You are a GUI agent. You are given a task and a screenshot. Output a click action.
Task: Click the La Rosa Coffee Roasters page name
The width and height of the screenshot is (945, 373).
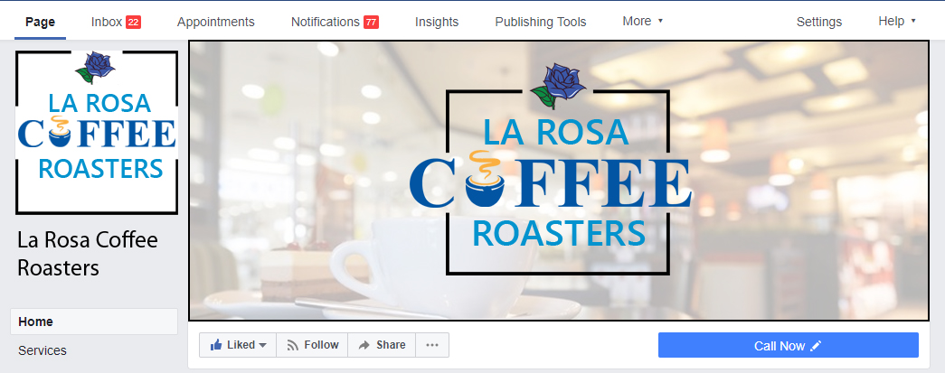[x=88, y=253]
